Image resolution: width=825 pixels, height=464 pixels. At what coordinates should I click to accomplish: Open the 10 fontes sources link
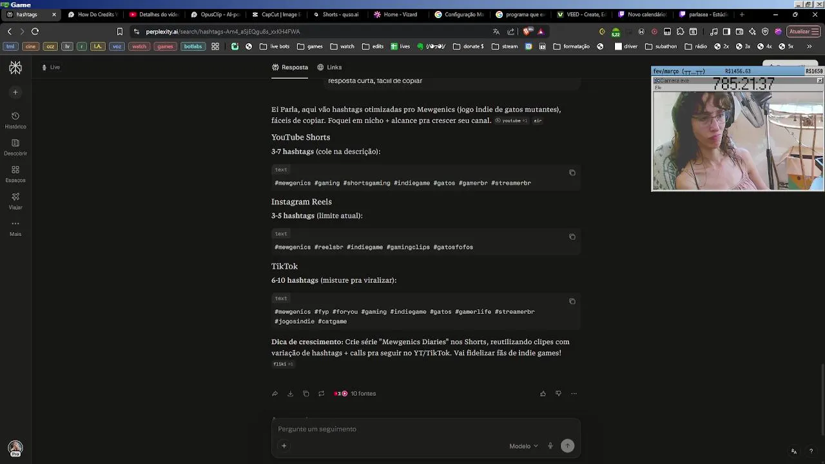click(x=354, y=394)
